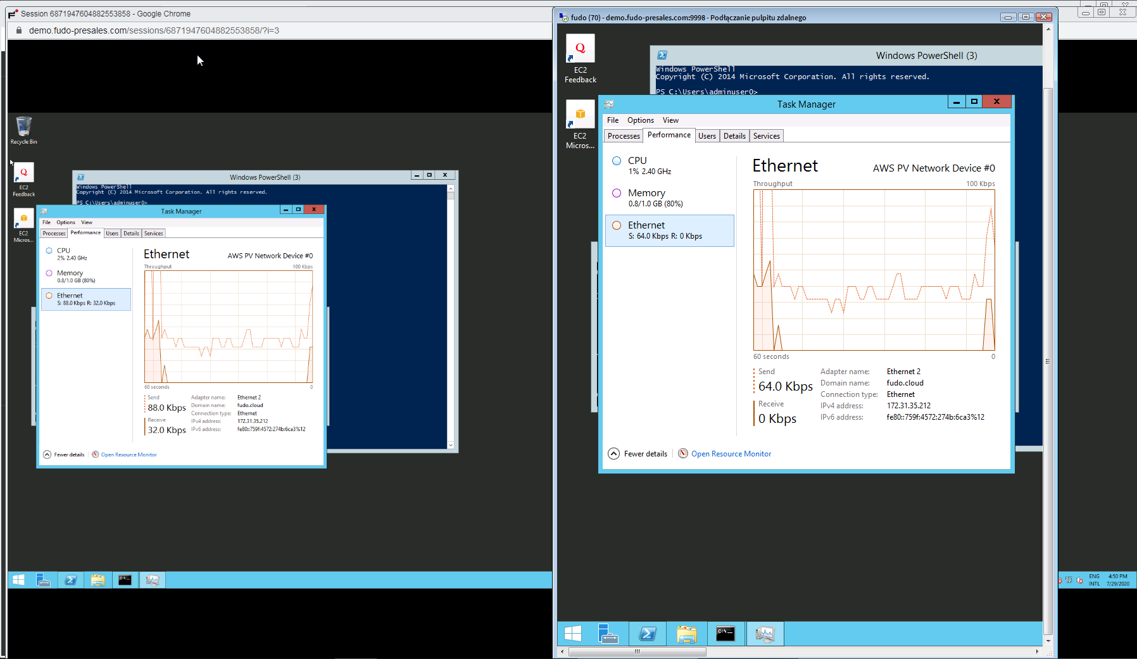Open PowerShell on Chrome session taskbar
The height and width of the screenshot is (659, 1137).
pos(70,580)
